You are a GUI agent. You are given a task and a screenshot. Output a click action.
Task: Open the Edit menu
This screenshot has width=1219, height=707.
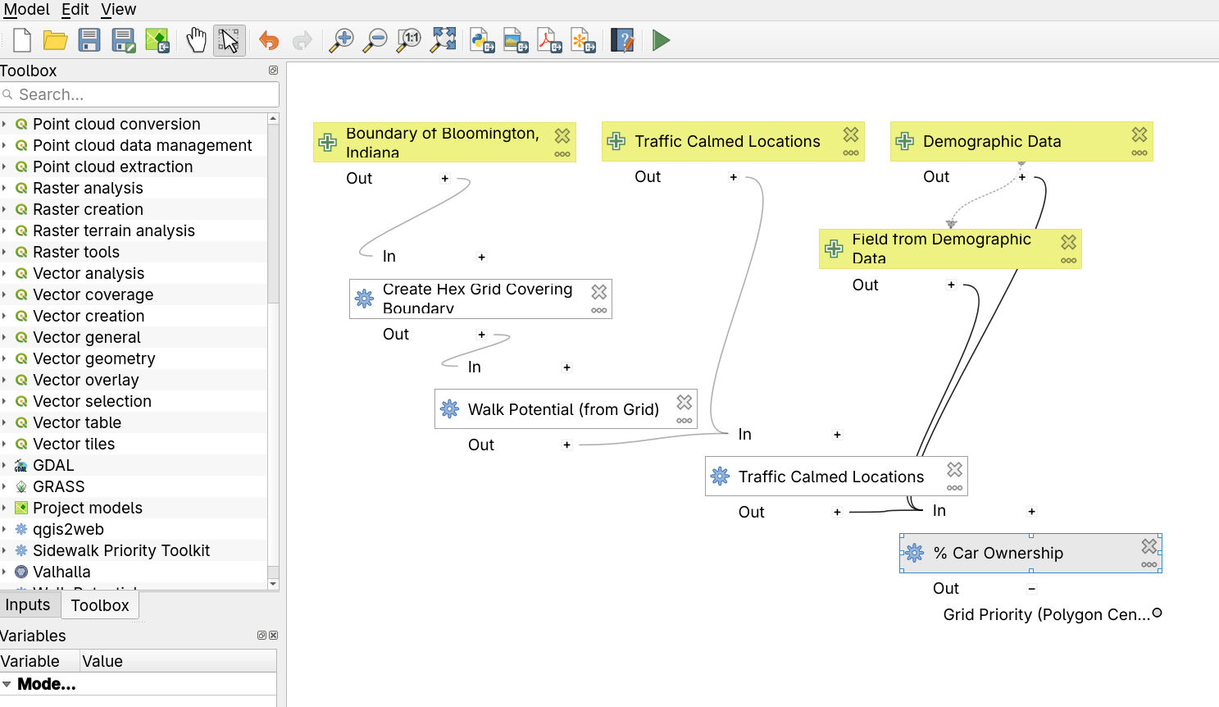point(75,9)
